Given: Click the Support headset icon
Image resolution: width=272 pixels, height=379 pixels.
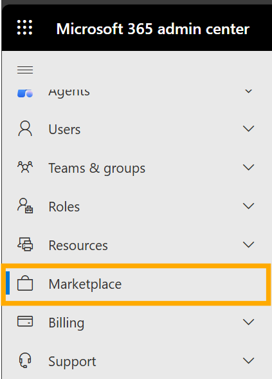Looking at the screenshot, I should [x=25, y=360].
